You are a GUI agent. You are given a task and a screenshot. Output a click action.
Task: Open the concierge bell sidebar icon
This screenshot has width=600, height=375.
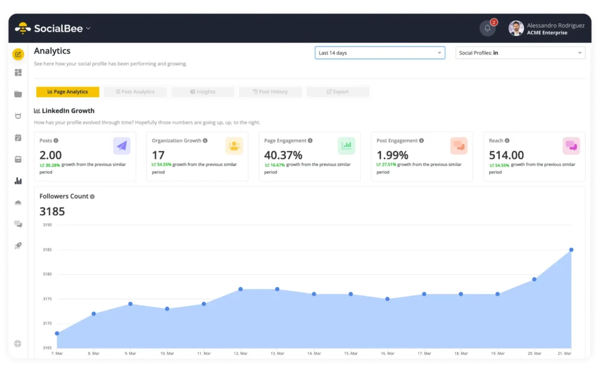point(18,202)
